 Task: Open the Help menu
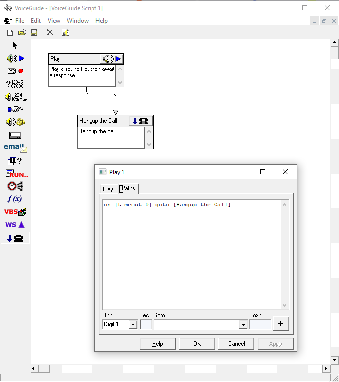[101, 21]
